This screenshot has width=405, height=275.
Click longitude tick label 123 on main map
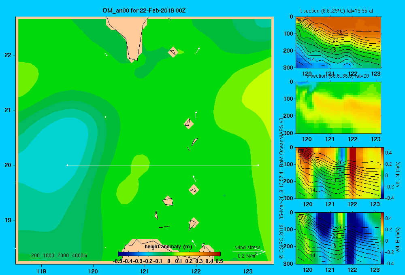tap(248, 271)
